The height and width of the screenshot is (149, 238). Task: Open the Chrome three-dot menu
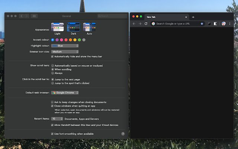tap(230, 24)
